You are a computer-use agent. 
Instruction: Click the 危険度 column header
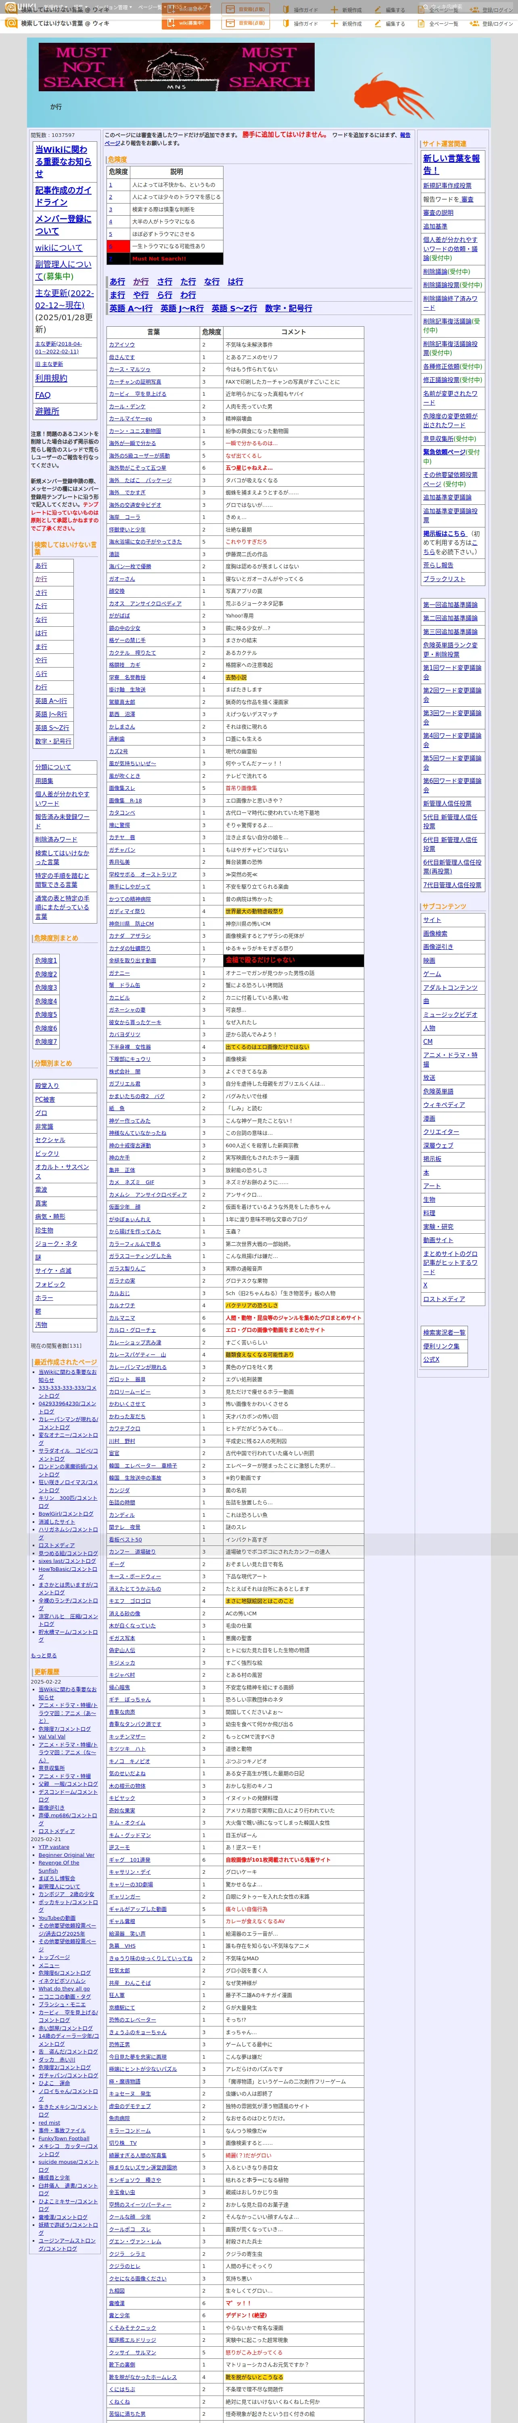click(211, 331)
